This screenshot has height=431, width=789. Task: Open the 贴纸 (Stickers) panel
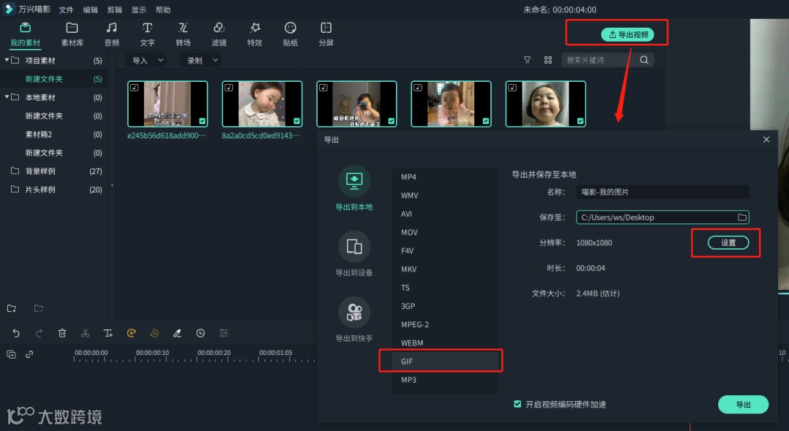(x=290, y=33)
